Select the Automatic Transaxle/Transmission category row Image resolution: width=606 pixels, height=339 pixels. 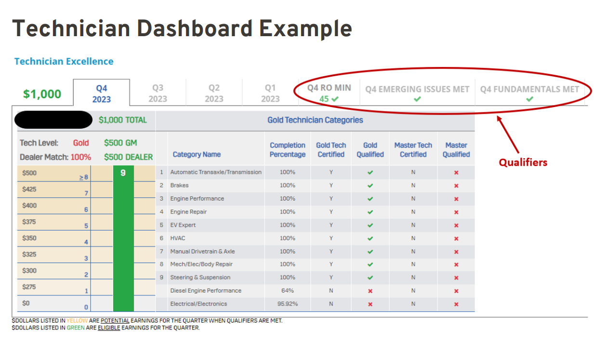tap(215, 172)
